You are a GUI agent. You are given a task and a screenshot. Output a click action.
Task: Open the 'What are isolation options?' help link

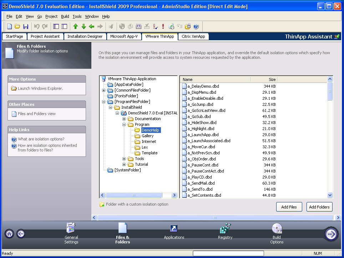click(41, 139)
